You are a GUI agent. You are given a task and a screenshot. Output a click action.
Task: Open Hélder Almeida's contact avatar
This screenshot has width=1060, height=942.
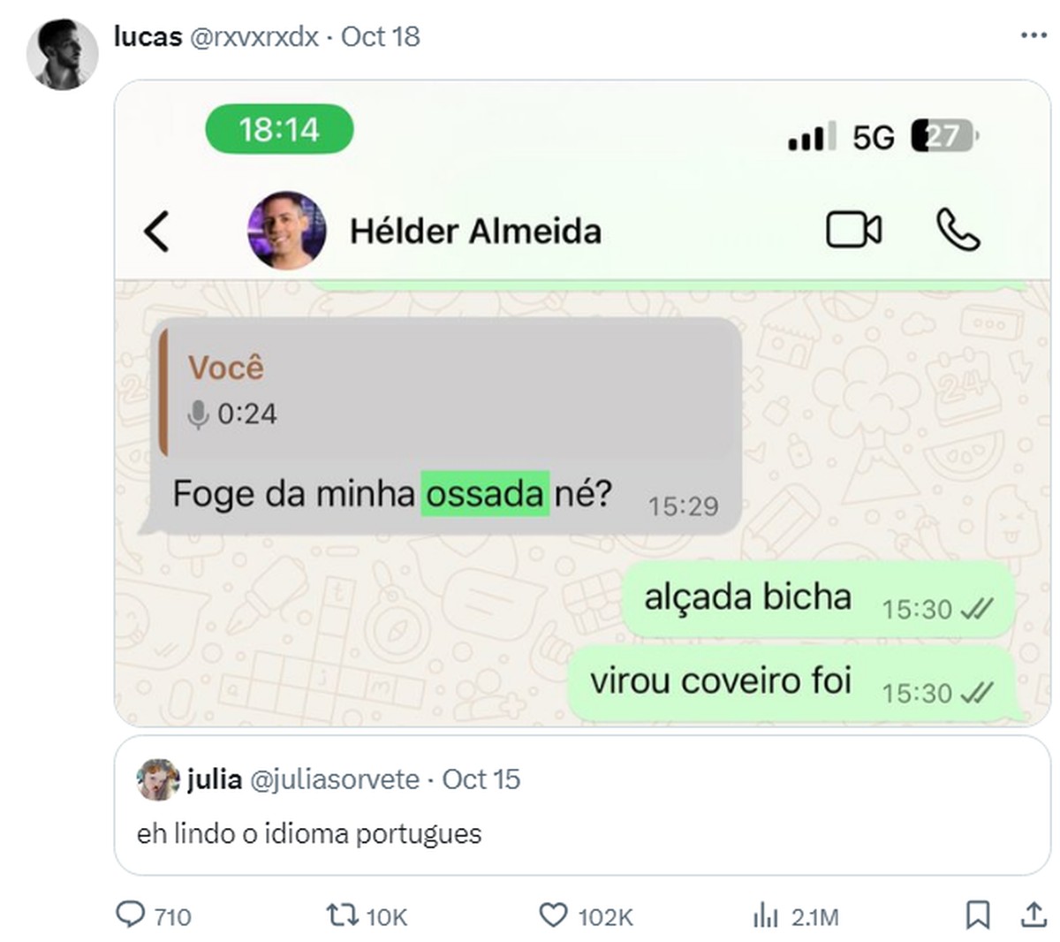[286, 231]
